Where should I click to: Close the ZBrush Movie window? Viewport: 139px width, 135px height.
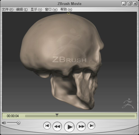pyautogui.click(x=135, y=4)
